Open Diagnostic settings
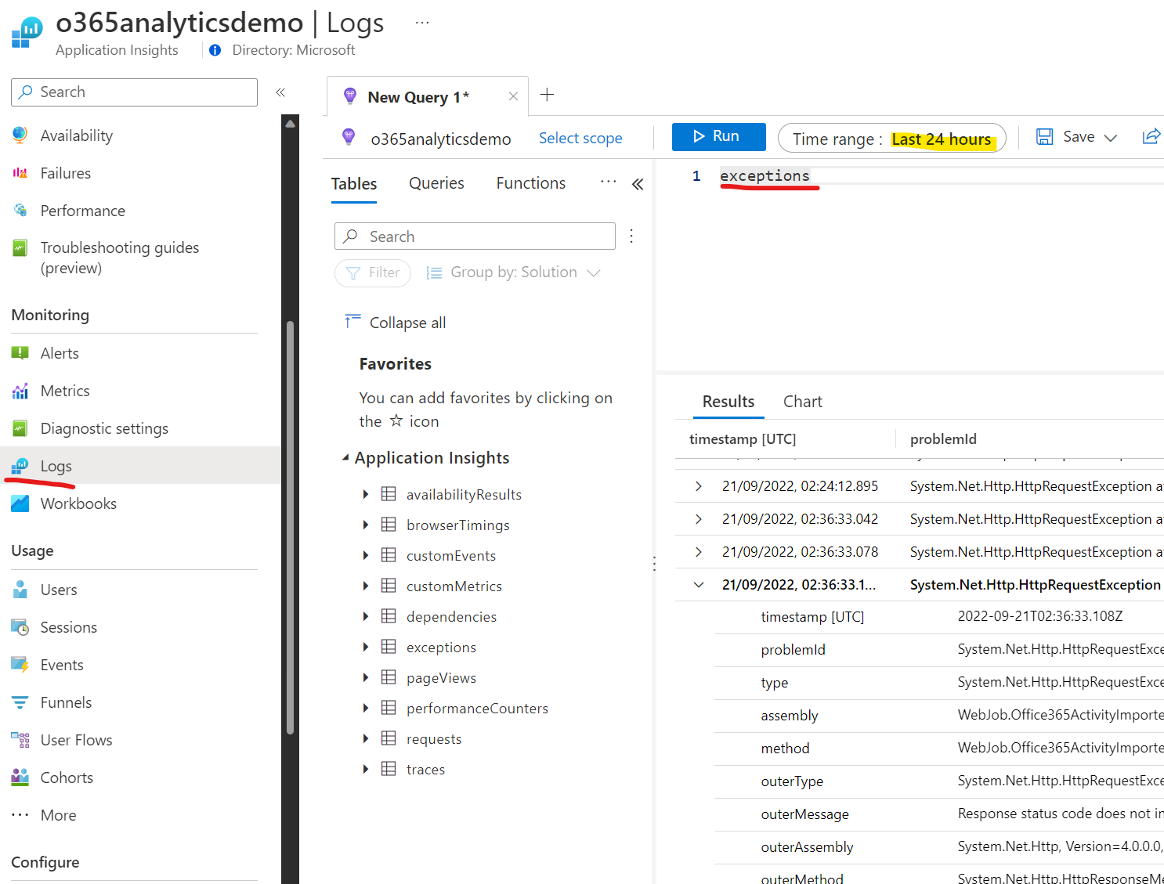 [104, 428]
